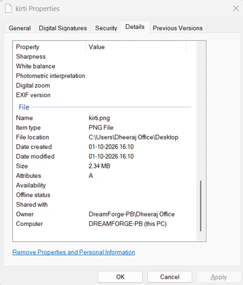Select the Details tab
Viewport: 243px width, 285px height.
tap(135, 27)
